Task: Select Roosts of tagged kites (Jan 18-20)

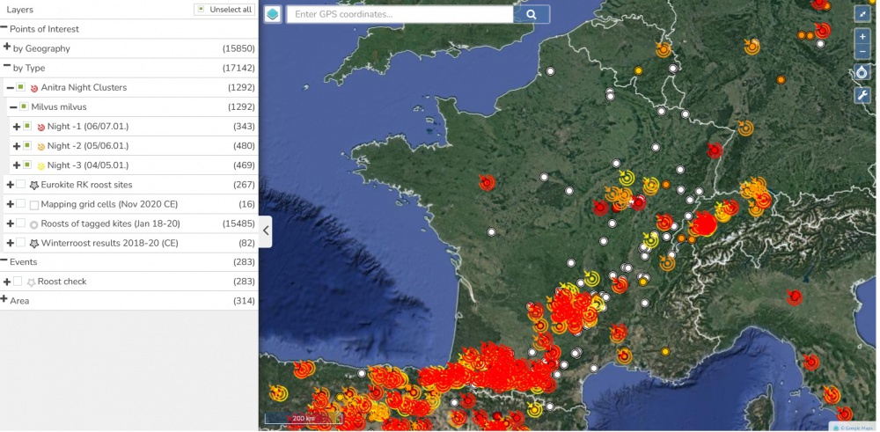Action: 21,223
